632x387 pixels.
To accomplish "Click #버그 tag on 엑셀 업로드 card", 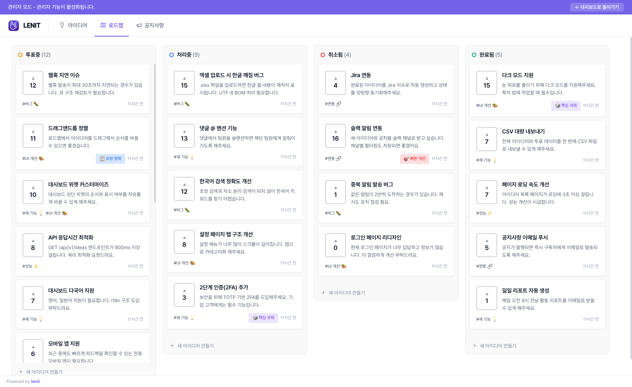I will click(182, 104).
